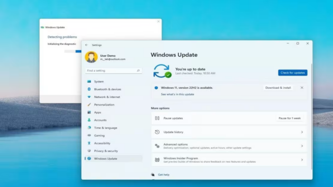Open Gaming category label
The width and height of the screenshot is (333, 187).
[x=100, y=135]
